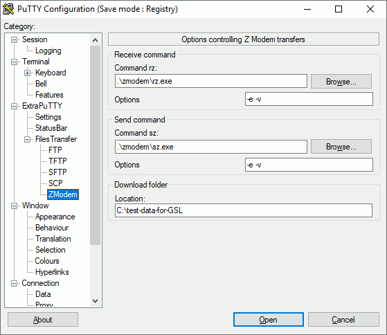Click the Send command Options field
Viewport: 387px width, 335px height.
point(309,165)
